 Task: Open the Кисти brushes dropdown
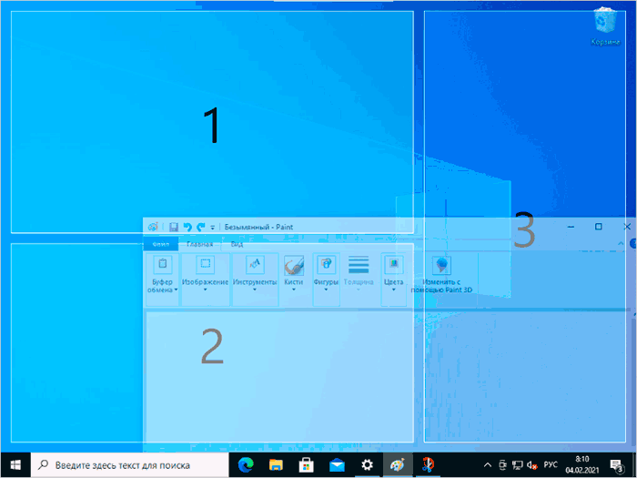(x=294, y=281)
